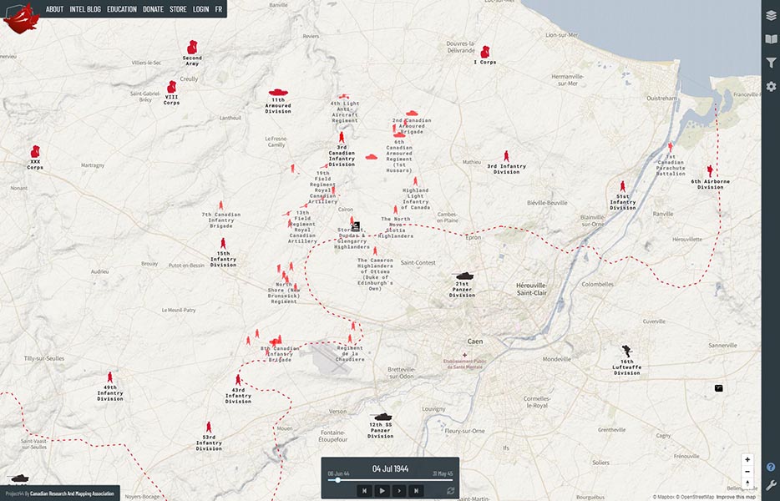The height and width of the screenshot is (501, 780).
Task: Open the EDUCATION menu item
Action: (x=122, y=9)
